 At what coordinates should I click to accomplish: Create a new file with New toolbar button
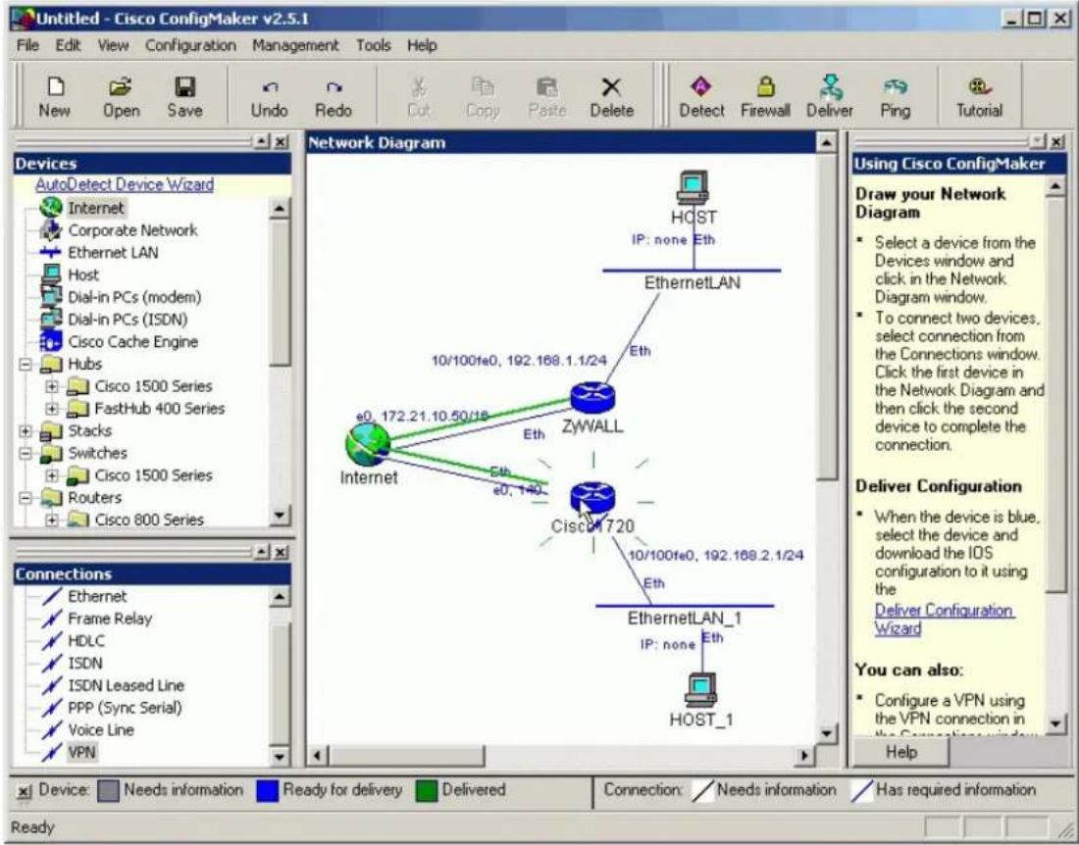click(54, 98)
